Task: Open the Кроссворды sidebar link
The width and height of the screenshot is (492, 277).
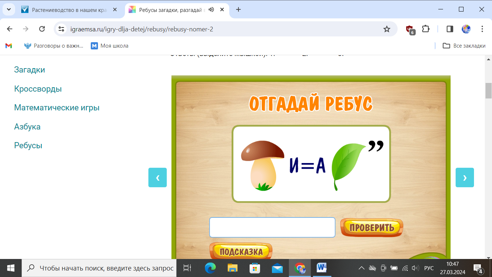Action: [38, 89]
